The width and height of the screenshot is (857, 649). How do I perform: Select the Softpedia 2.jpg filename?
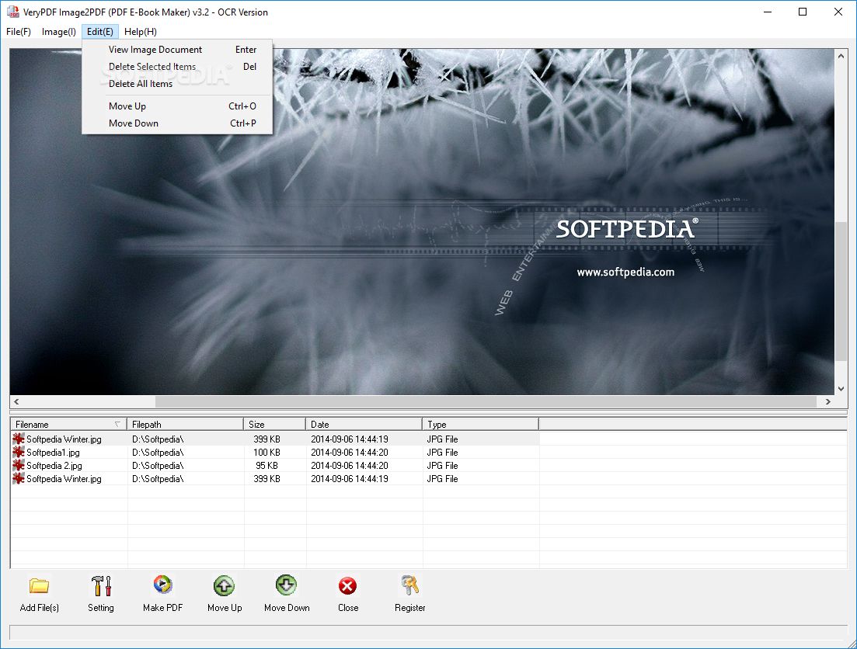point(54,466)
